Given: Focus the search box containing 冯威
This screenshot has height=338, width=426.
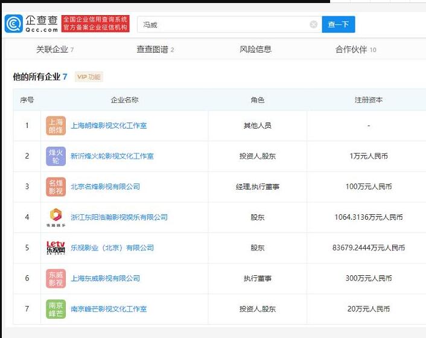Looking at the screenshot, I should point(229,25).
